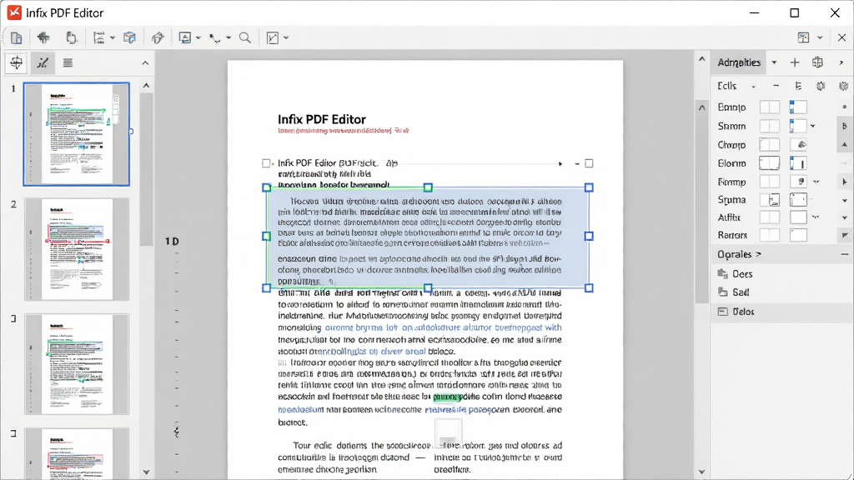Click the book icon right of the plus
Image resolution: width=854 pixels, height=480 pixels.
point(817,62)
